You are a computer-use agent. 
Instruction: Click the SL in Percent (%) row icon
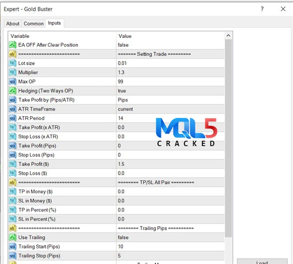(x=12, y=219)
